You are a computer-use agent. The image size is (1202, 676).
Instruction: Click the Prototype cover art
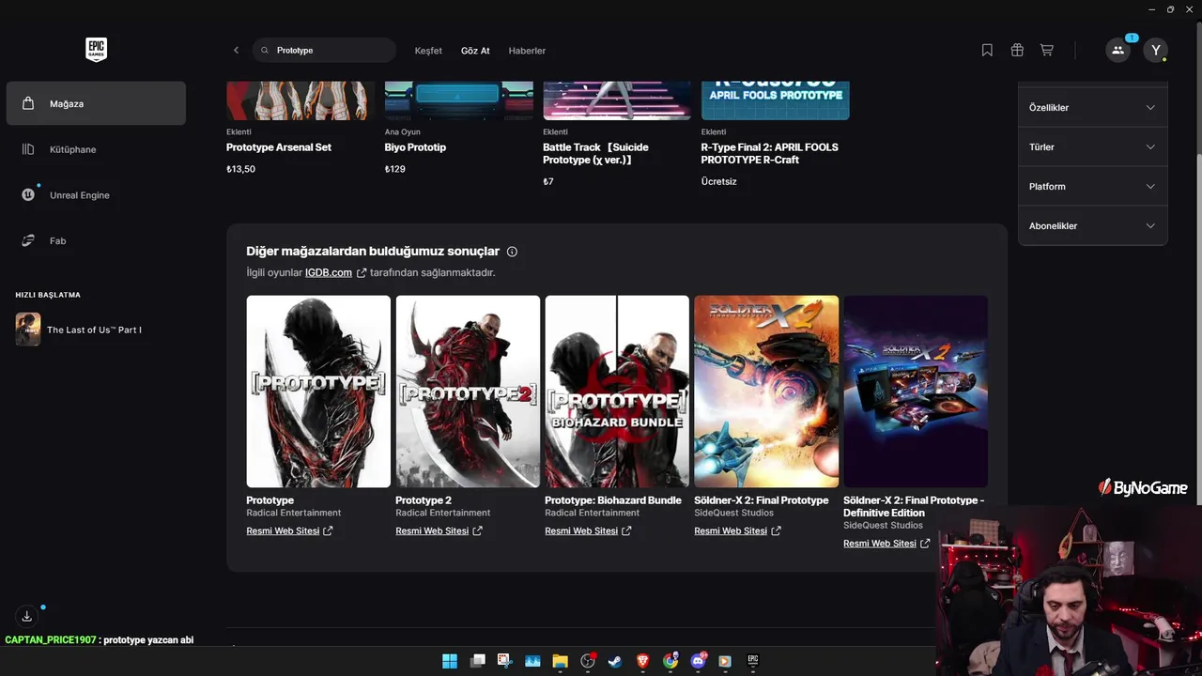318,392
